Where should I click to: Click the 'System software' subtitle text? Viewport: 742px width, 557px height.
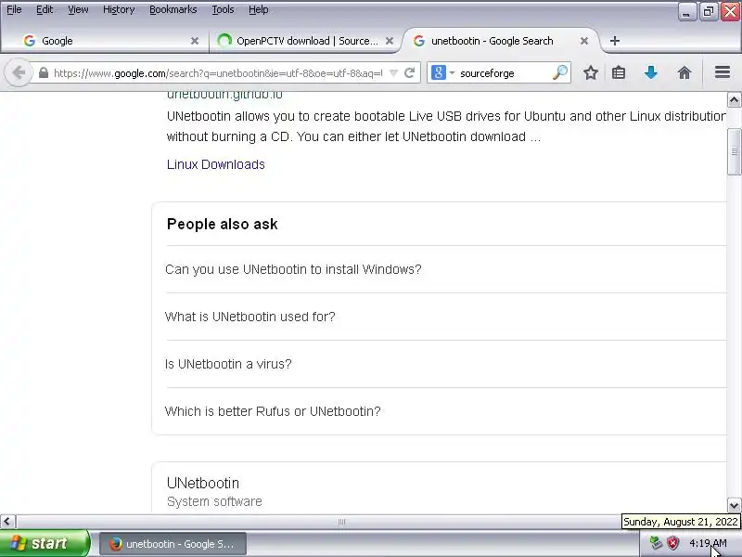coord(214,501)
